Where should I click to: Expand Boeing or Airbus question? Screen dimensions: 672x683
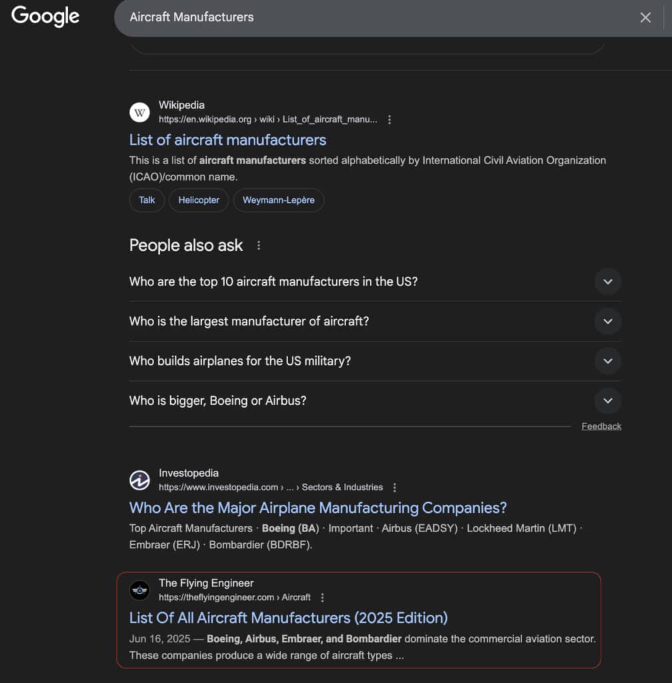[607, 401]
